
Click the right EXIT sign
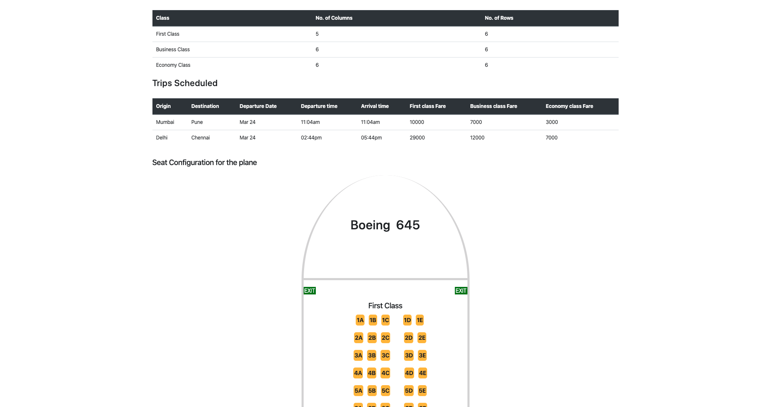point(461,290)
